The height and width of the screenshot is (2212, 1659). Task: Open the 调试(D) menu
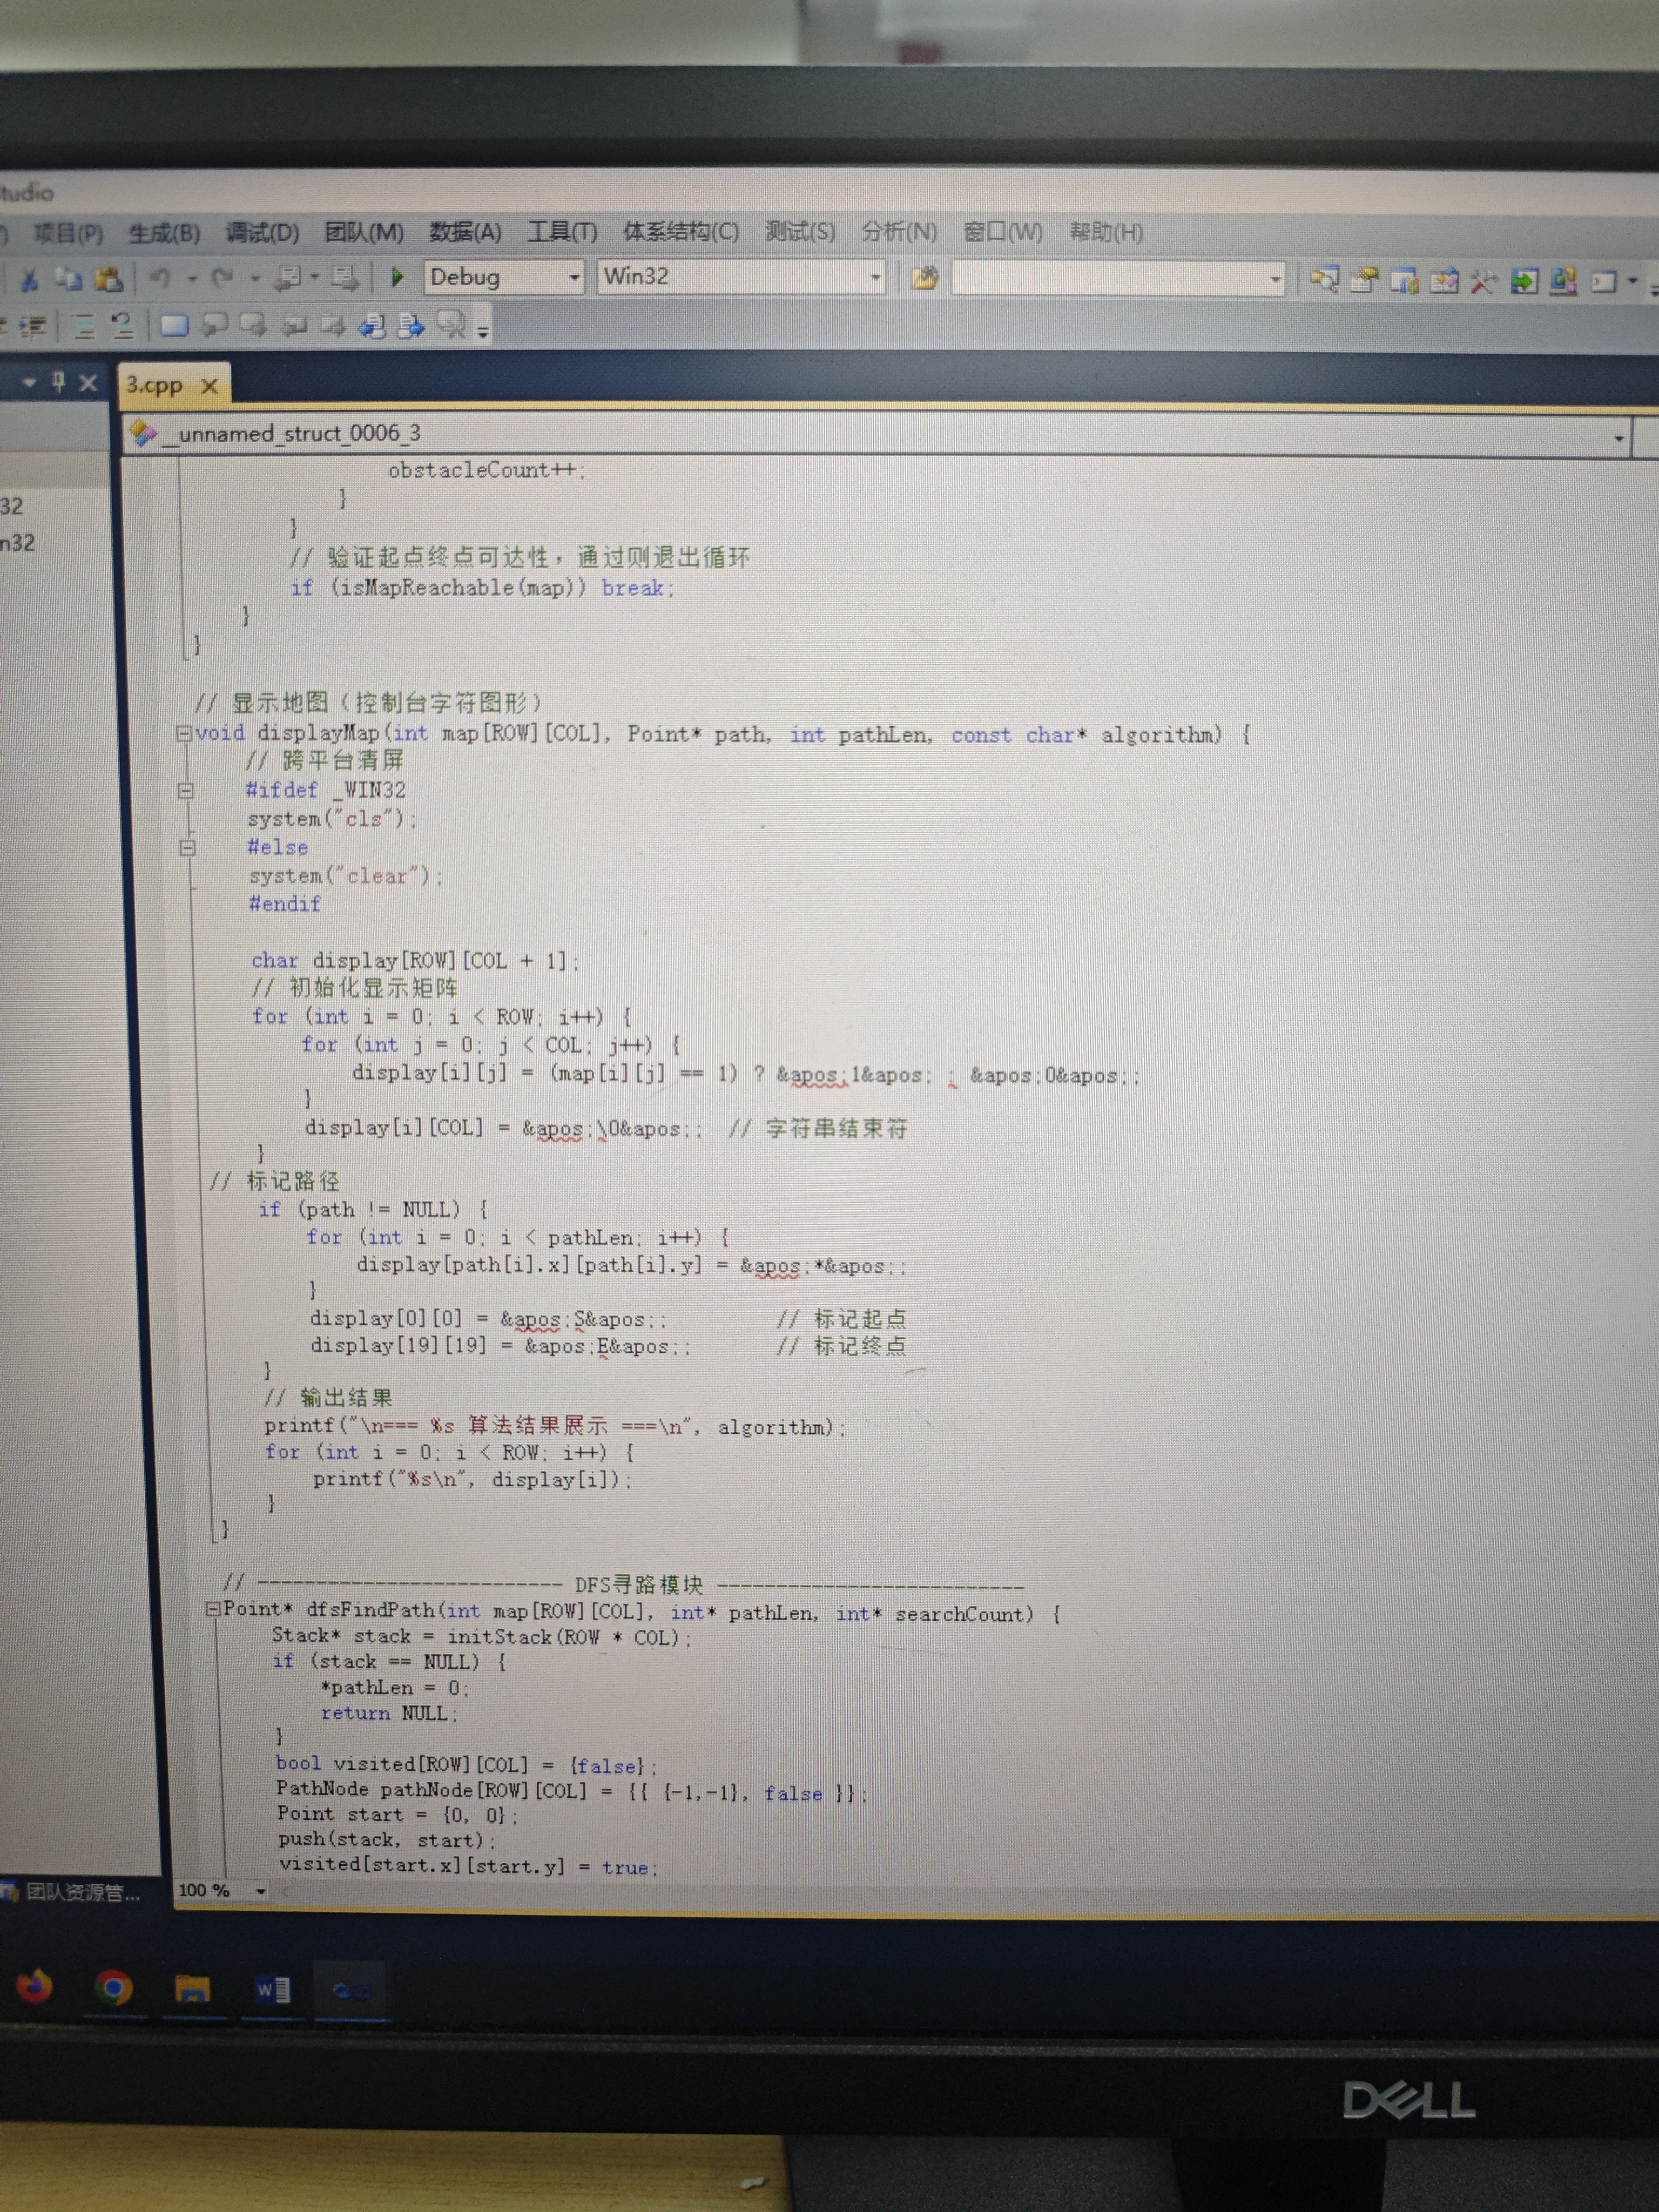coord(262,233)
